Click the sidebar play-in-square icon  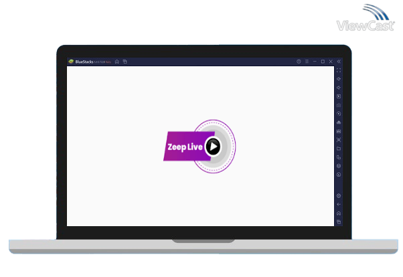click(x=339, y=96)
